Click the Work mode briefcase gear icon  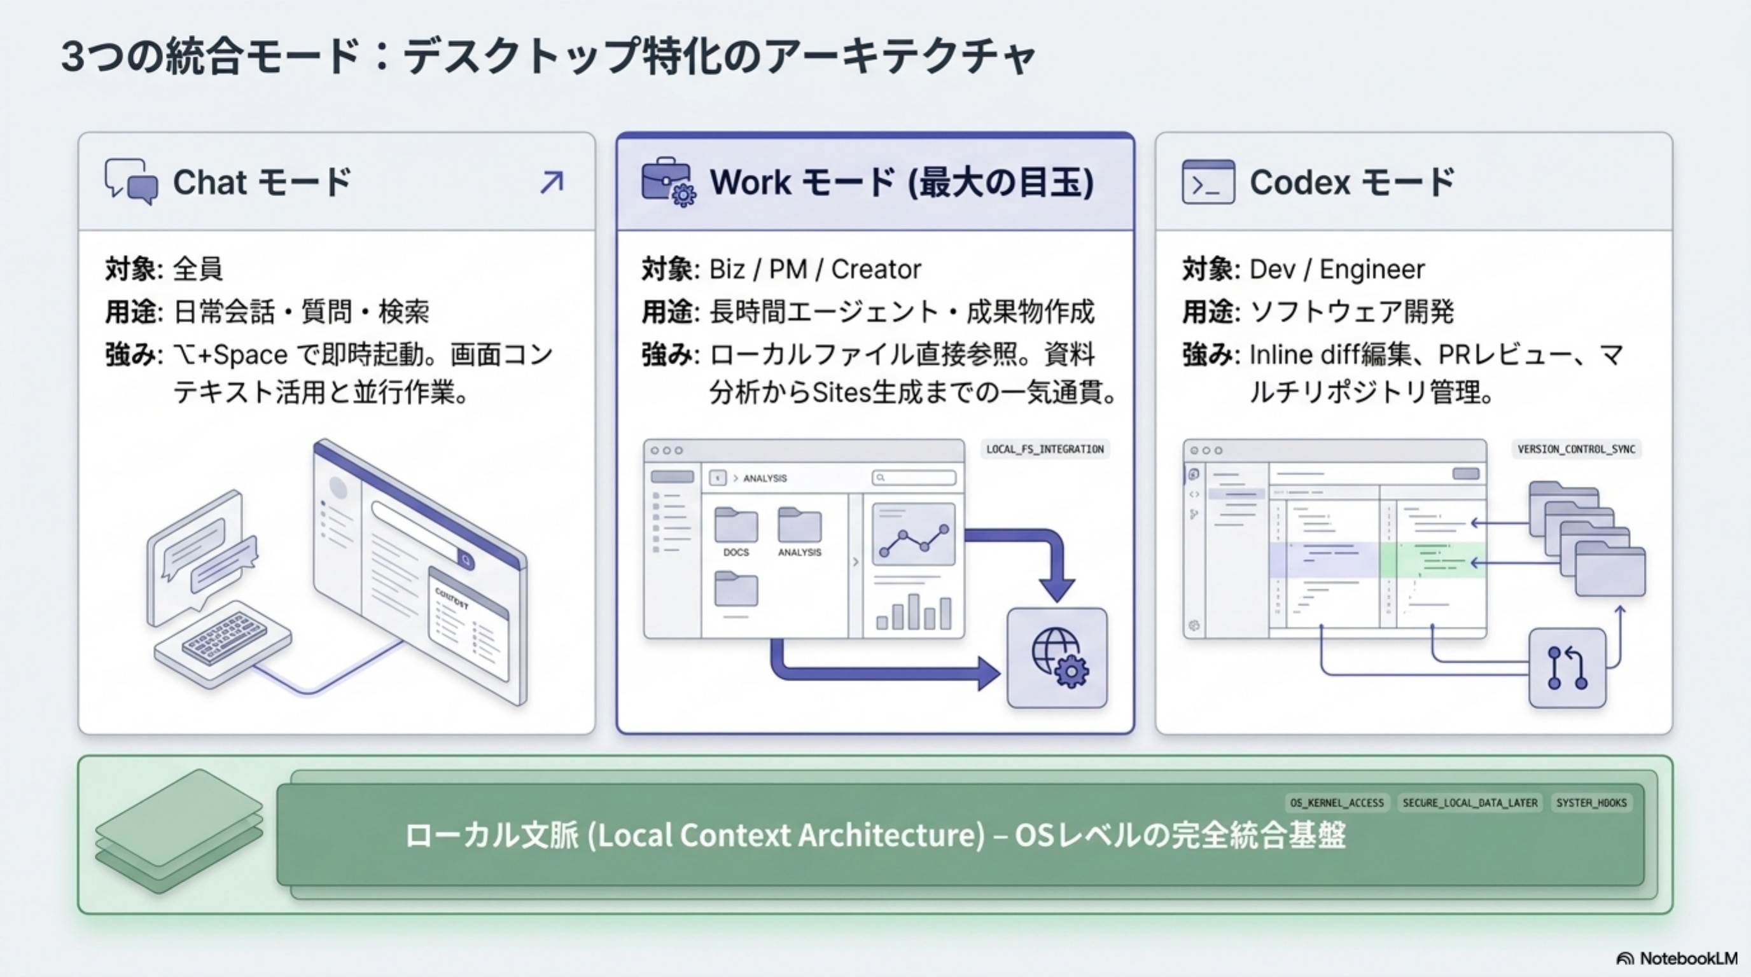click(668, 182)
